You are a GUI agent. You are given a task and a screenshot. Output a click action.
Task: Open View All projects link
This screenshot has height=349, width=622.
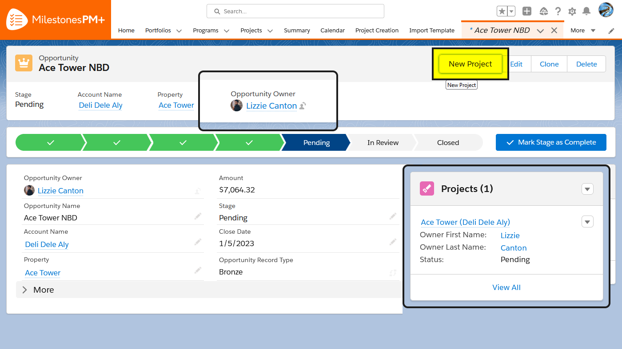tap(506, 287)
